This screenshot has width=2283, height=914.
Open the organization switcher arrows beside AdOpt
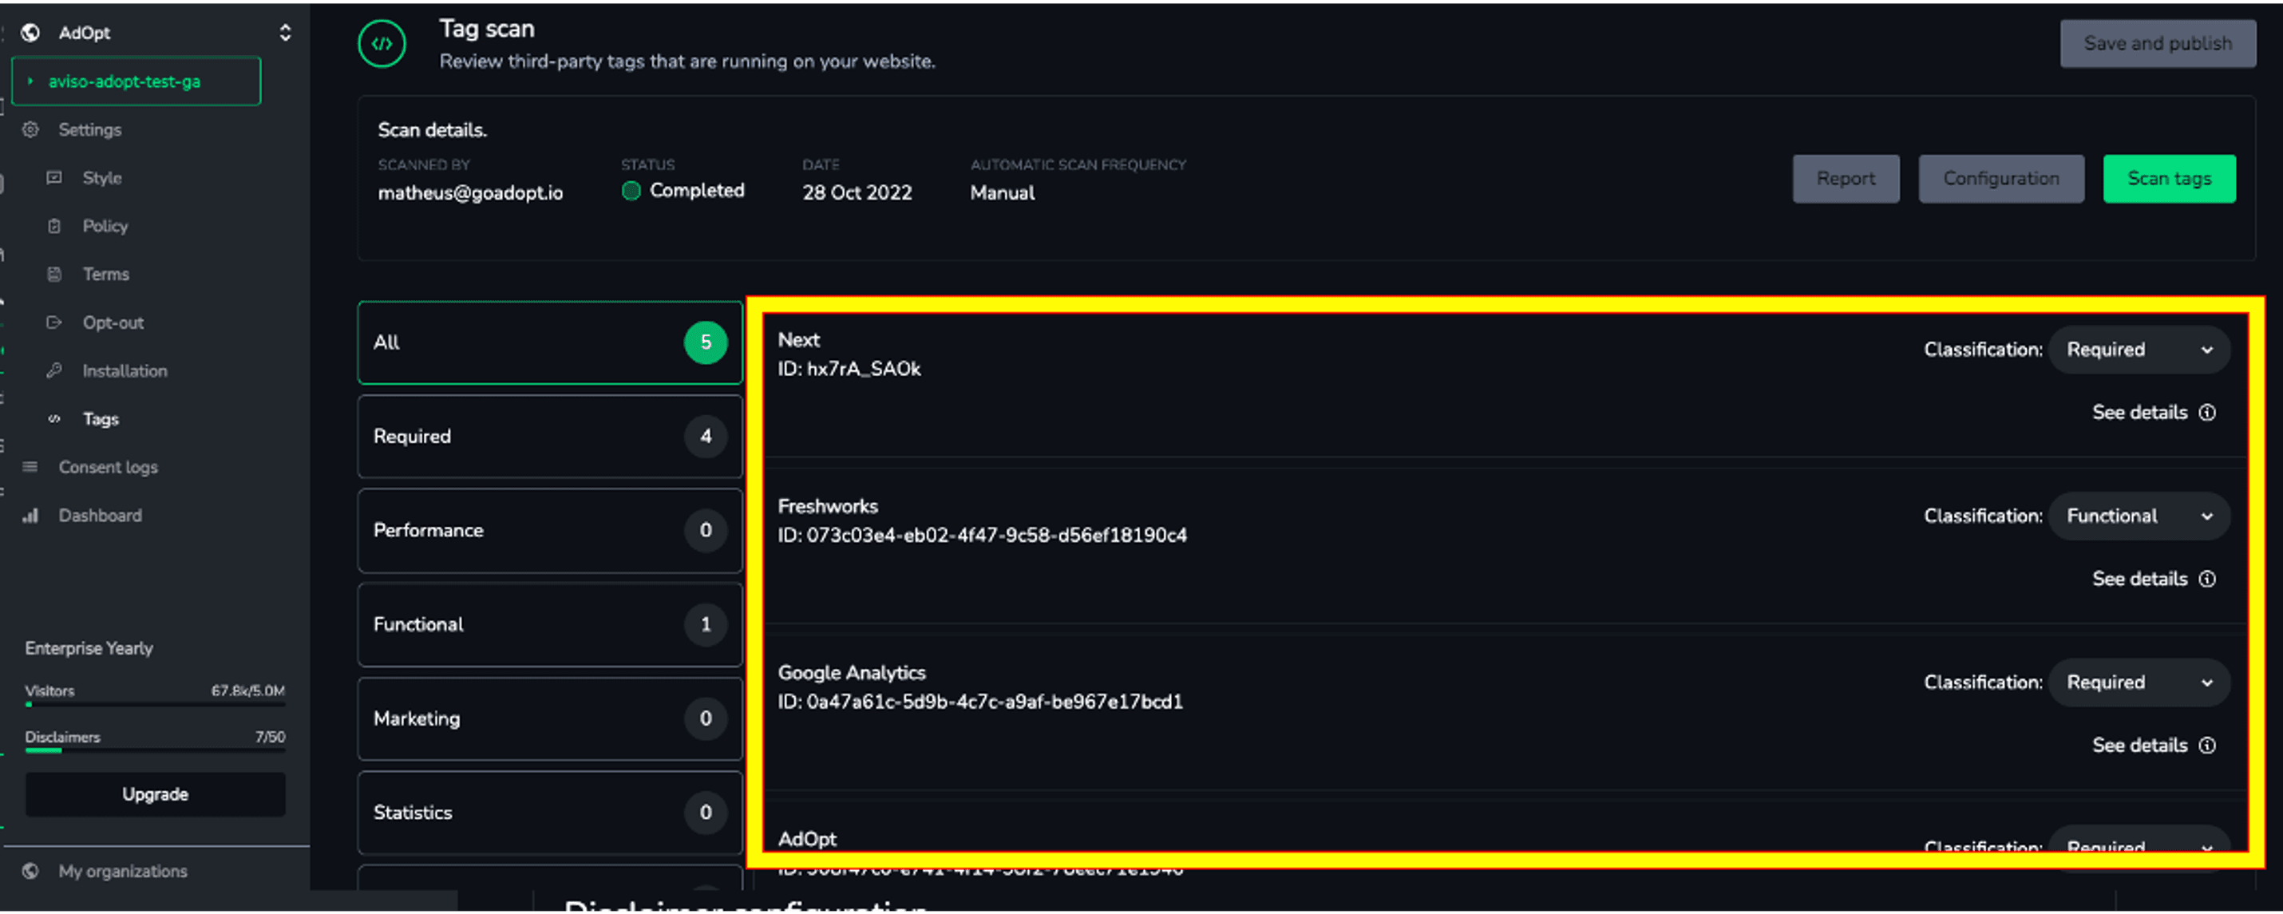(x=284, y=33)
